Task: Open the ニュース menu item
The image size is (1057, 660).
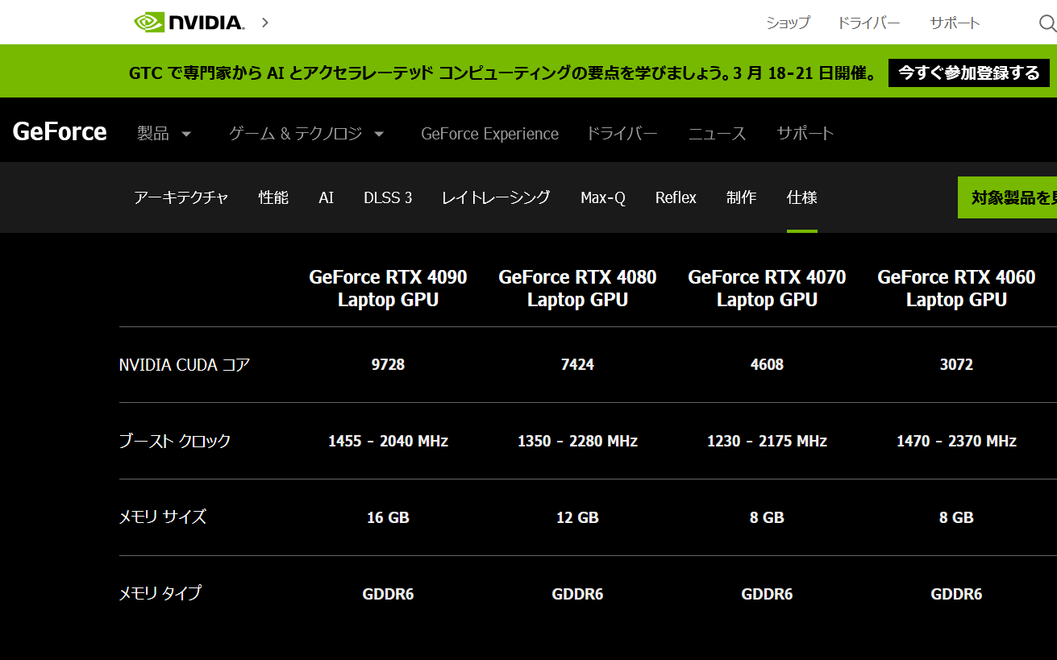Action: (717, 134)
